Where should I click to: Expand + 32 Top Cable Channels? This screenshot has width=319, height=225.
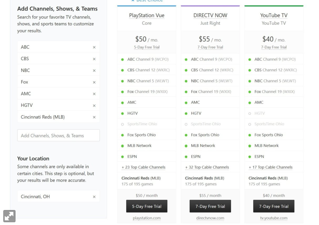(x=207, y=167)
